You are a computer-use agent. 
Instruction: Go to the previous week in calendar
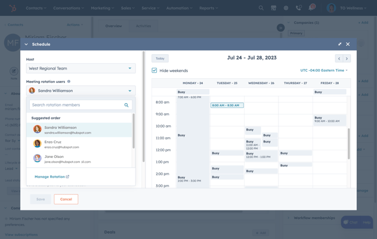(339, 58)
